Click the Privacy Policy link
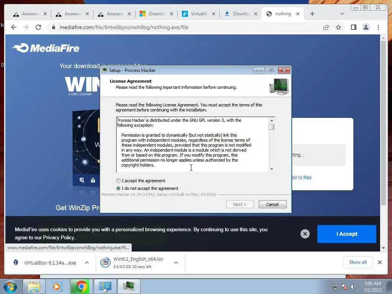This screenshot has width=392, height=294. coord(59,237)
